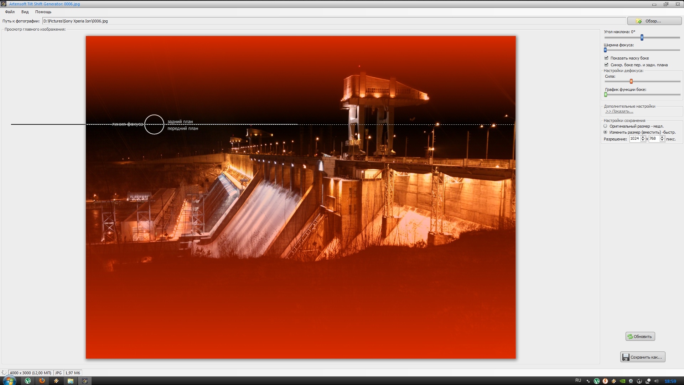This screenshot has height=385, width=684.
Task: Open the Помощь menu
Action: [43, 12]
